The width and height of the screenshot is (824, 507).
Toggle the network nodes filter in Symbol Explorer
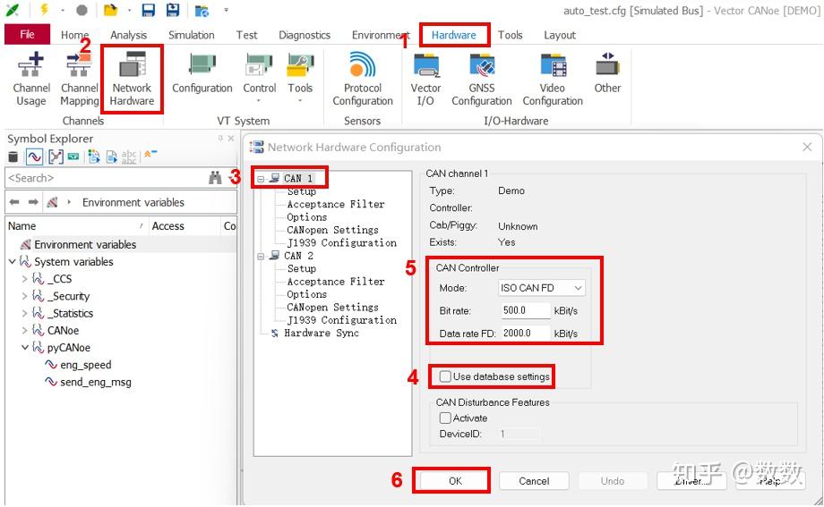pos(56,156)
